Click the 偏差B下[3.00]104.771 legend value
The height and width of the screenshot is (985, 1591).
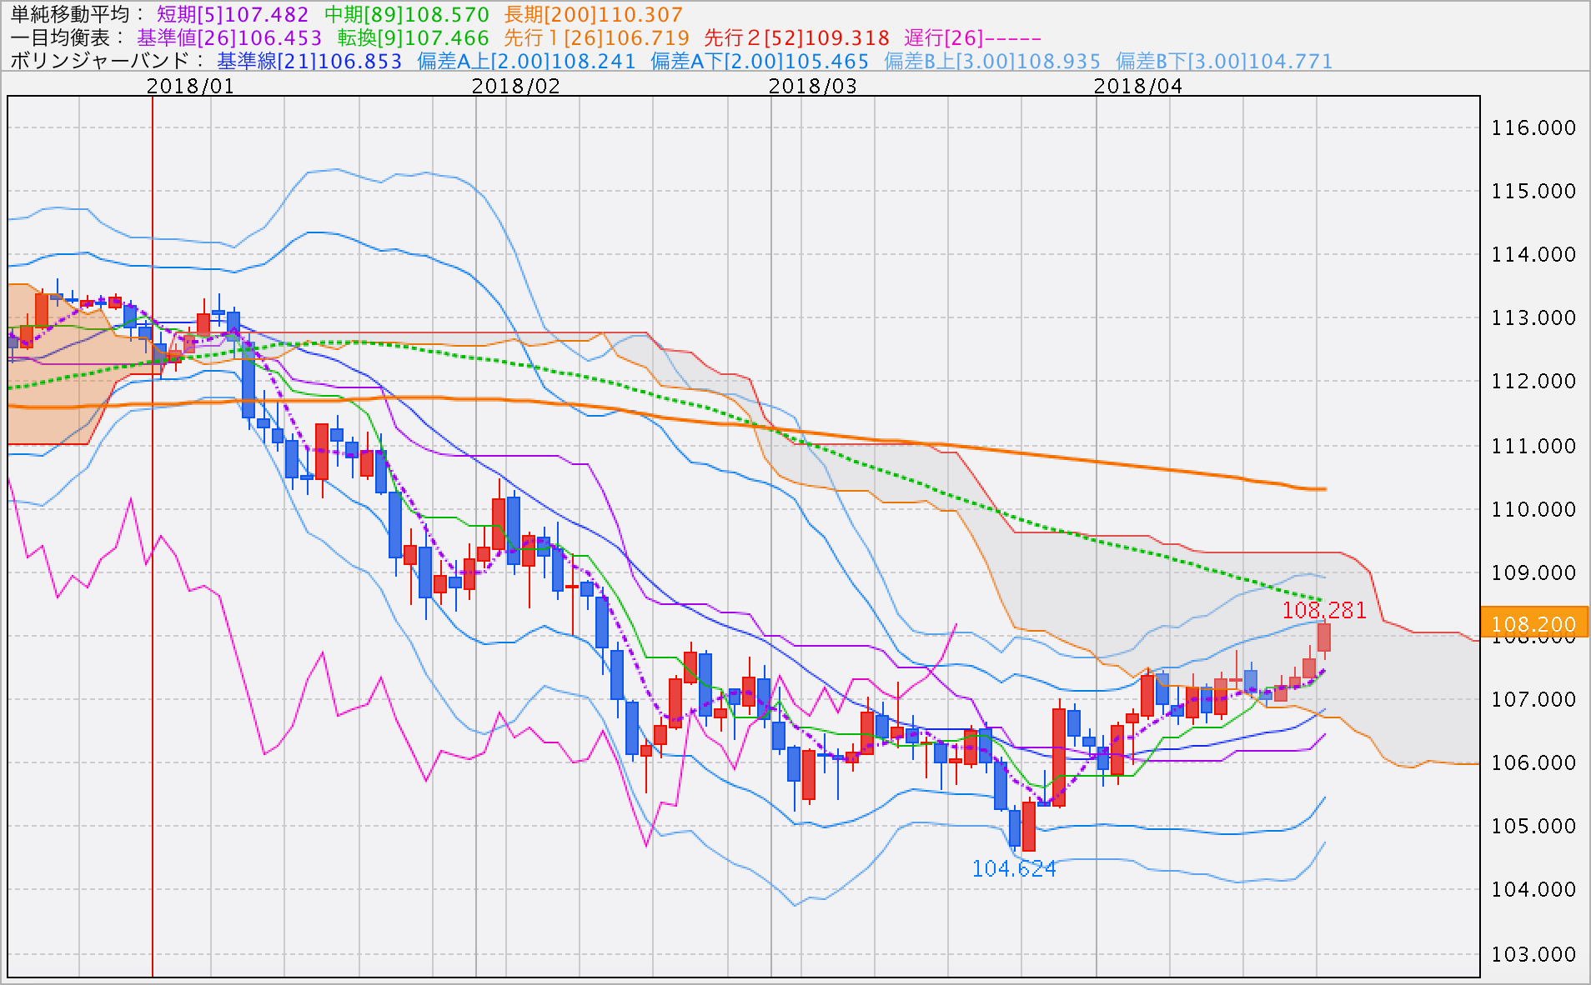[1224, 61]
